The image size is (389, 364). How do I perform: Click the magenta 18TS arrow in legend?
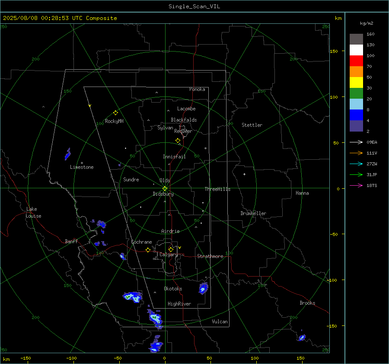356,186
